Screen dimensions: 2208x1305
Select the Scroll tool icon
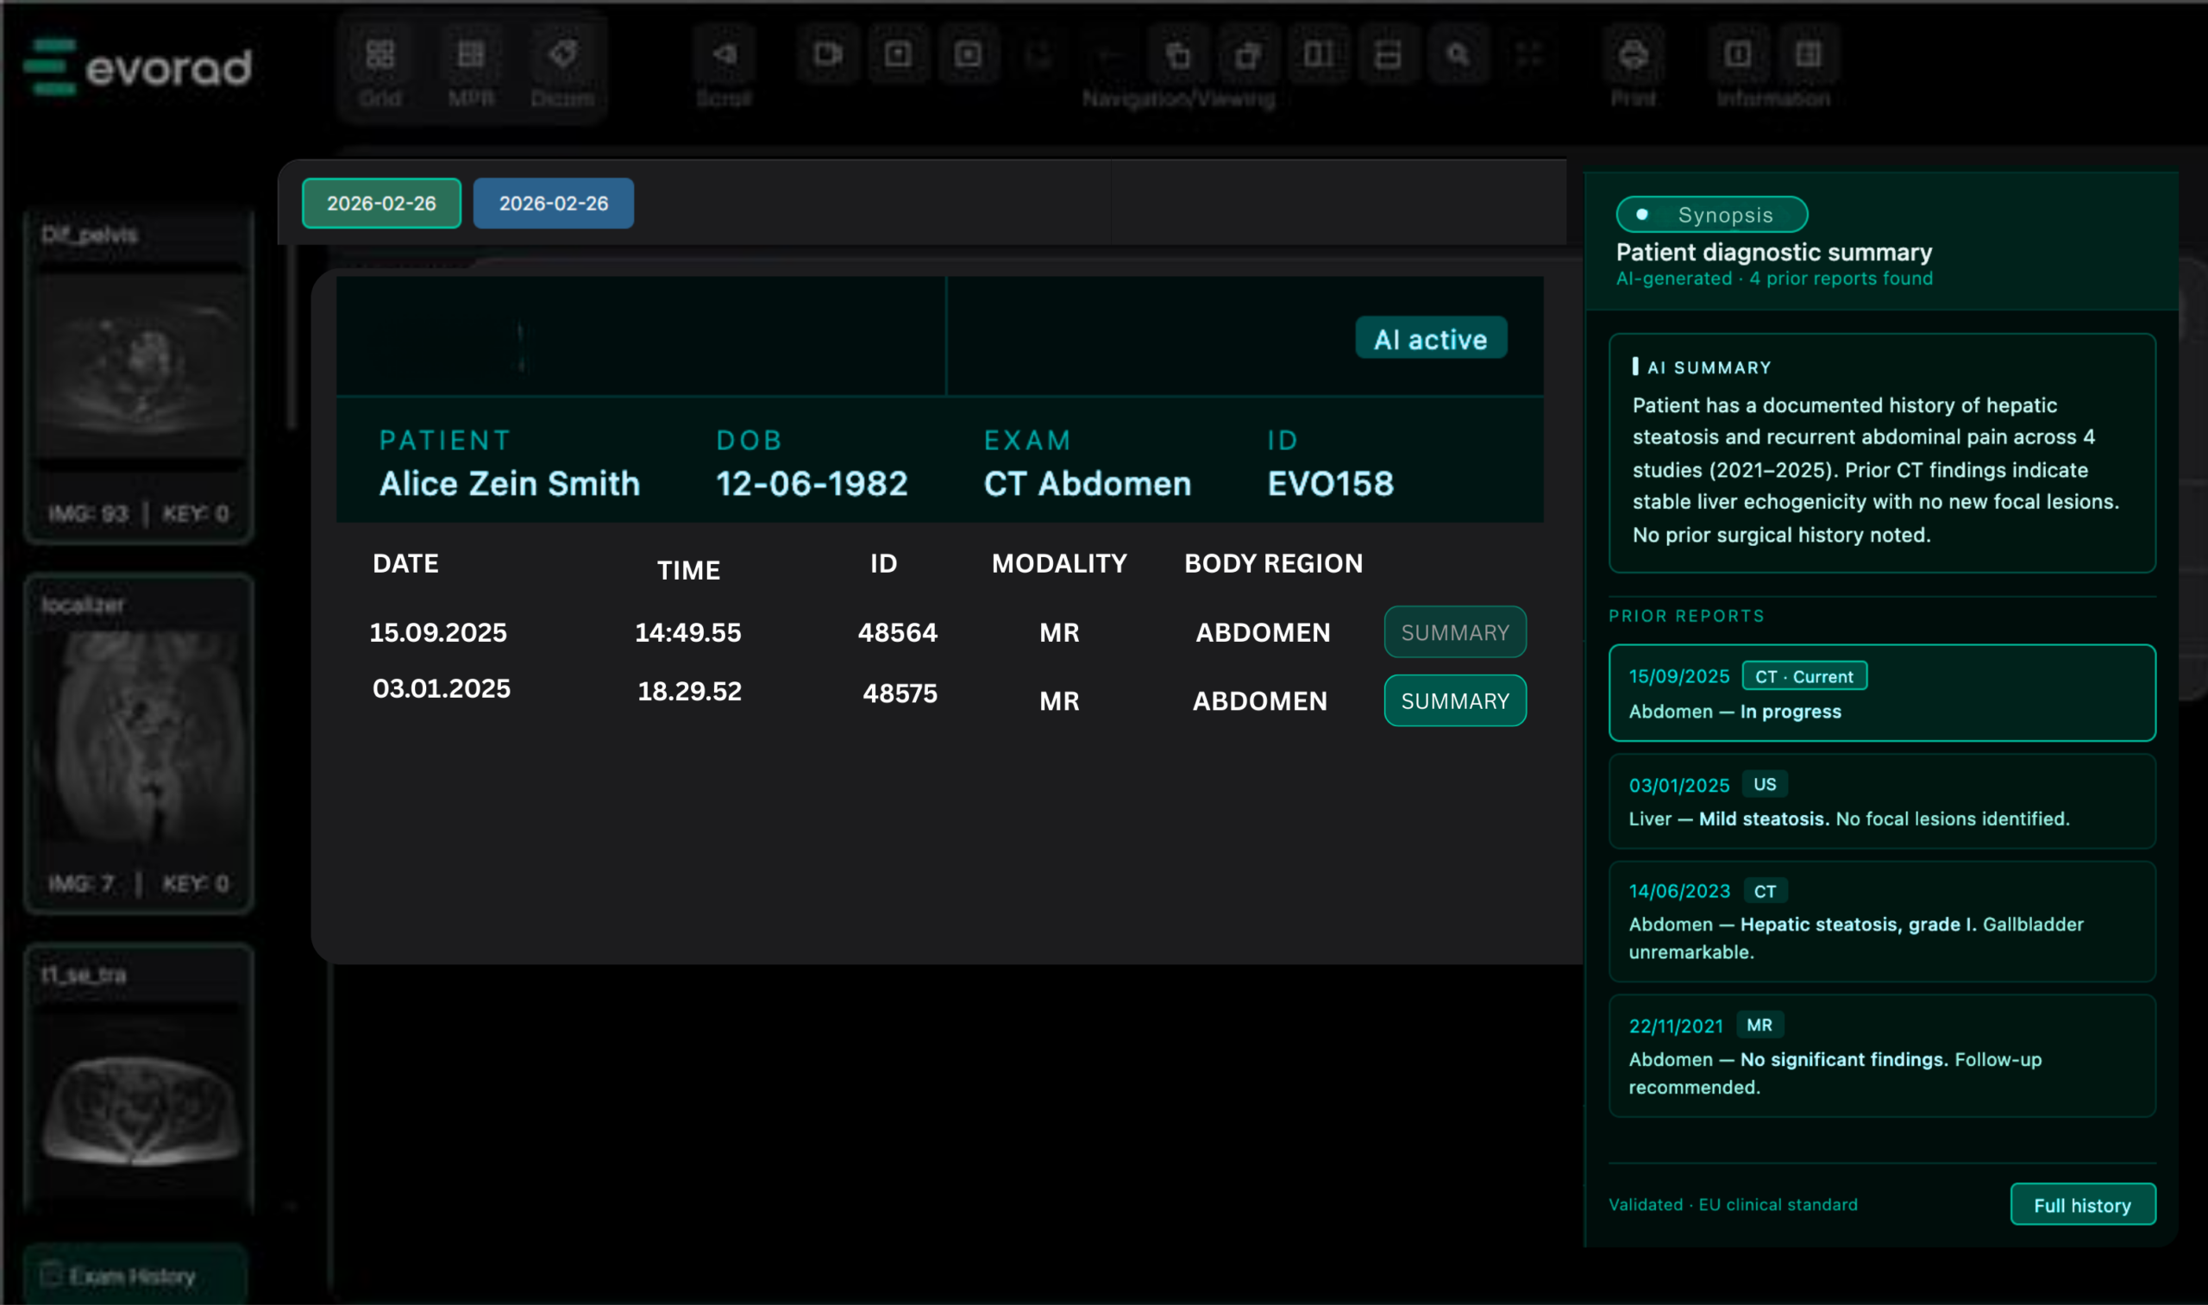pyautogui.click(x=724, y=55)
